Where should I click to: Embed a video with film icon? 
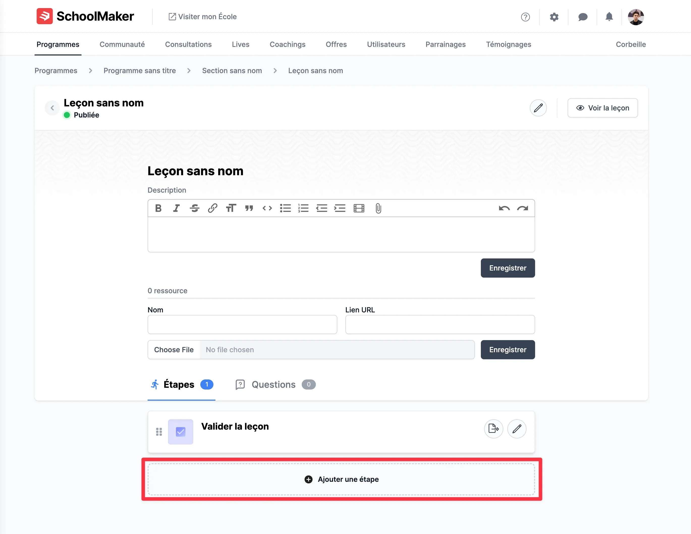pos(359,208)
